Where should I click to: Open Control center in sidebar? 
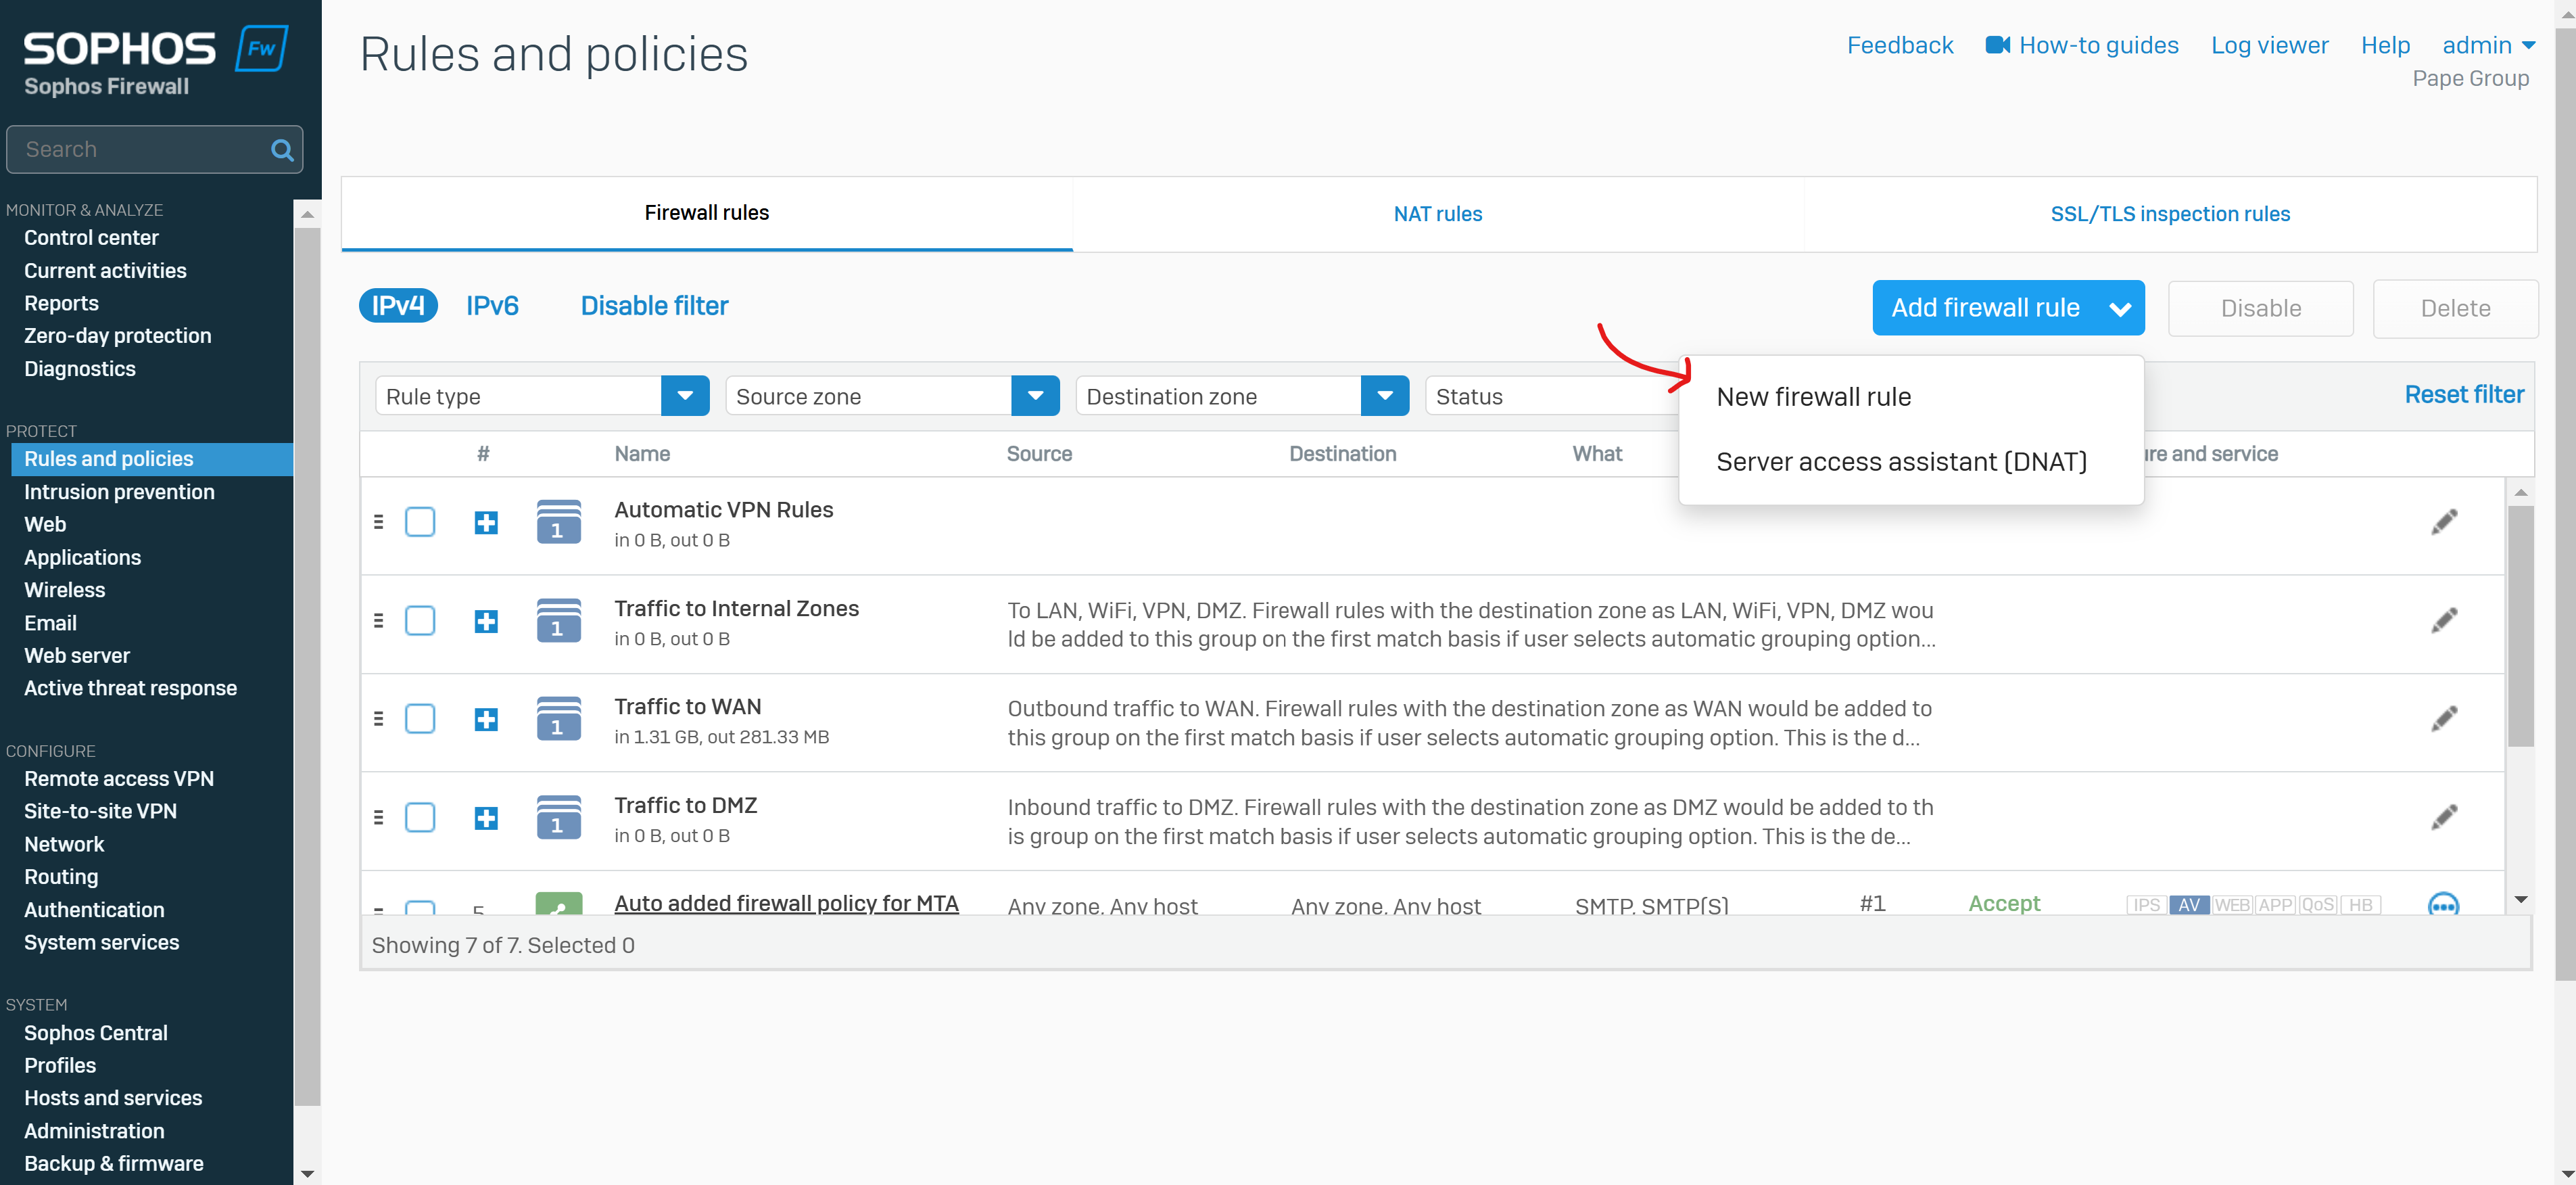click(91, 238)
